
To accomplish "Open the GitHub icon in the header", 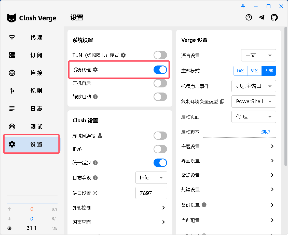I will point(274,18).
